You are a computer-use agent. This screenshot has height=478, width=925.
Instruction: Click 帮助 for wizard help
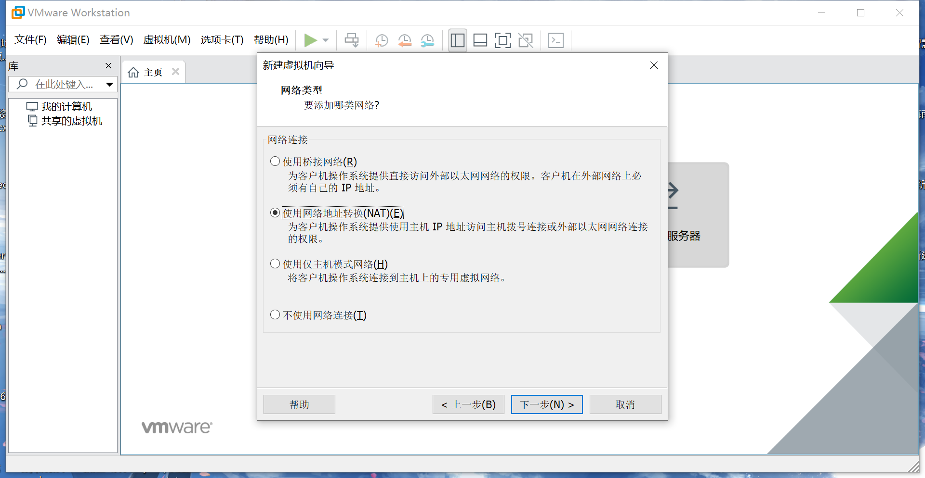(x=299, y=404)
